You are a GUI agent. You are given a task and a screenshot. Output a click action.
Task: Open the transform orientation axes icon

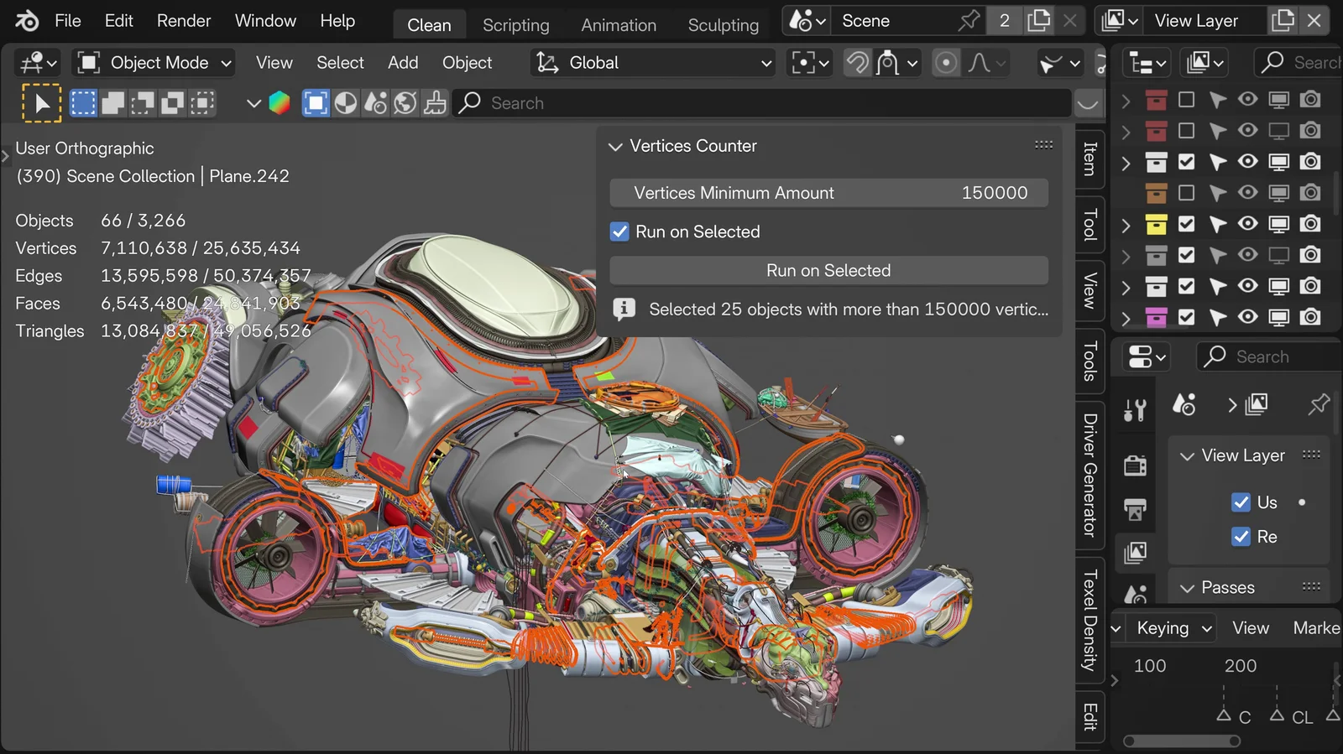click(x=547, y=63)
